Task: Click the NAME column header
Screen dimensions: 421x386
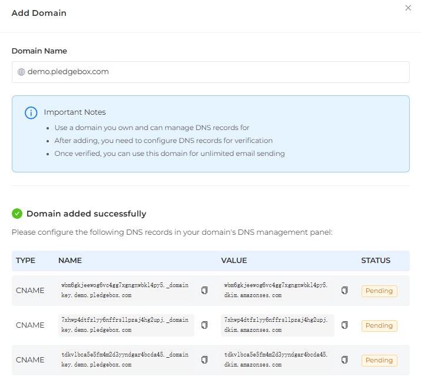Action: [70, 261]
